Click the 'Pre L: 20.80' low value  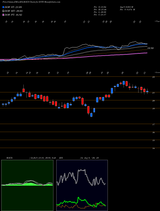click(x=100, y=12)
